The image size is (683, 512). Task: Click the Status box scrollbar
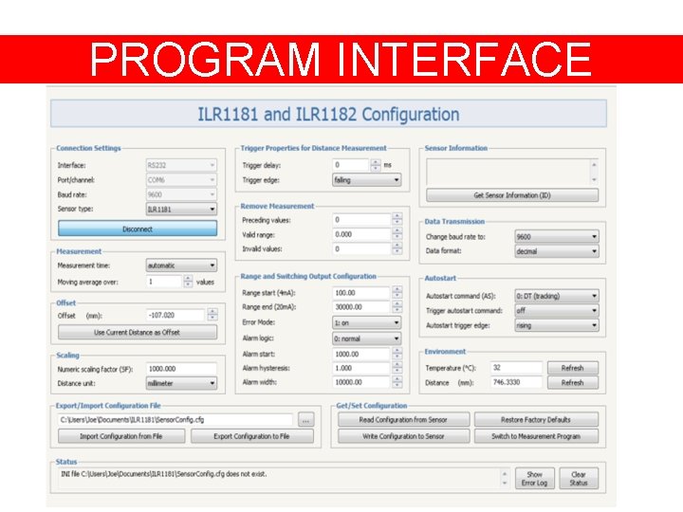click(505, 479)
